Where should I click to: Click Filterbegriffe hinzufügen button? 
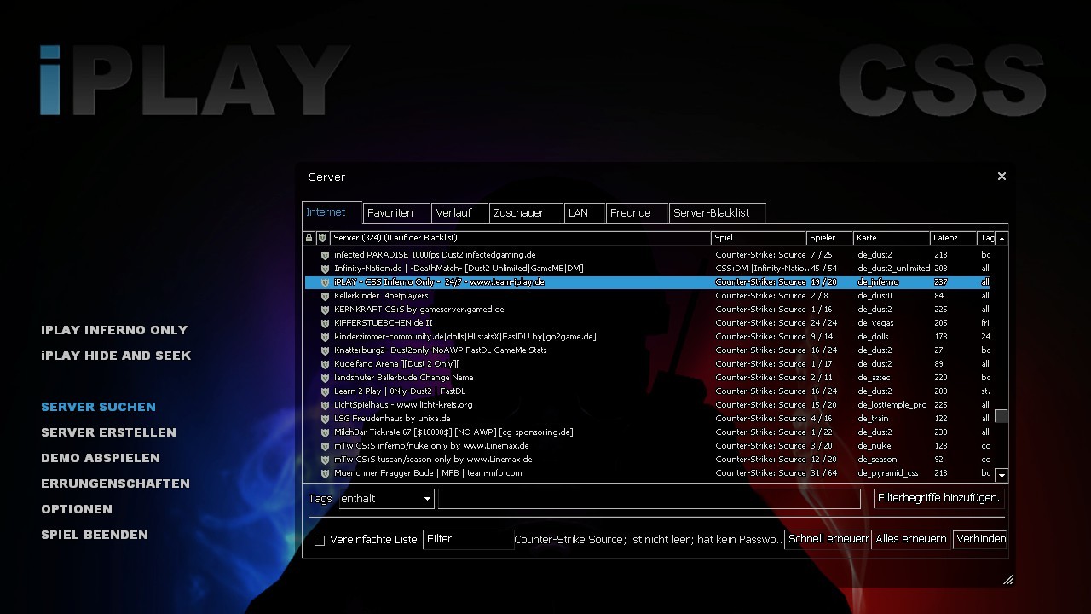(x=939, y=498)
